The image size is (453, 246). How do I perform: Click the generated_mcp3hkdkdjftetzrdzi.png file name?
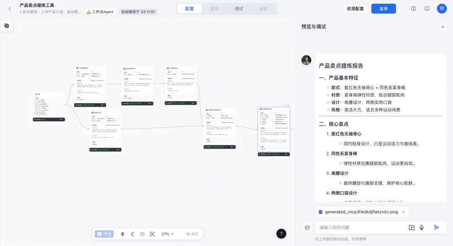pos(362,212)
